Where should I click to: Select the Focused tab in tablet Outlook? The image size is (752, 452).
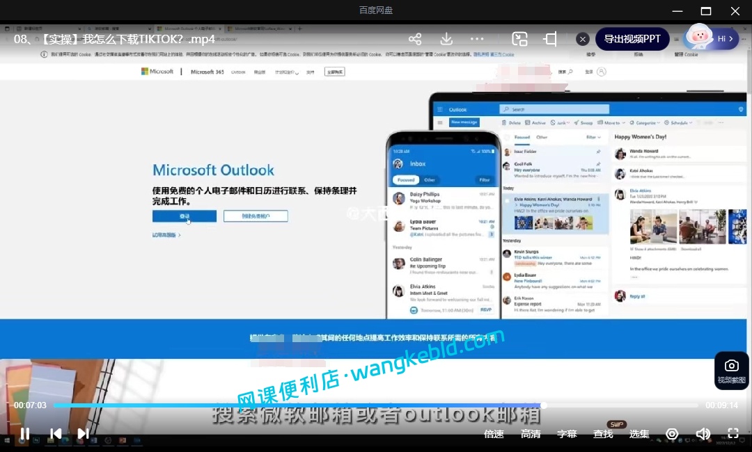(522, 138)
